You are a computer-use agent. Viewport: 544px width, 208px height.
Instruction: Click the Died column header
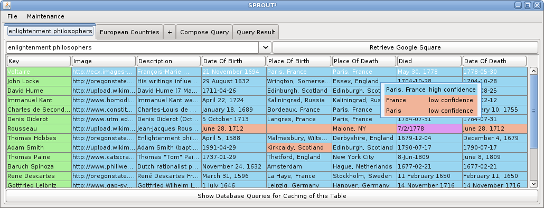pyautogui.click(x=429, y=61)
